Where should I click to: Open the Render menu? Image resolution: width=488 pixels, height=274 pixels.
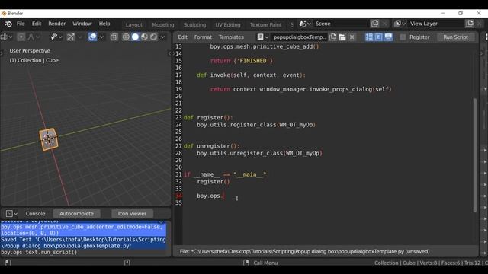tap(57, 24)
